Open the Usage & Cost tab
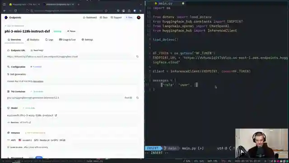Image resolution: width=289 pixels, height=163 pixels. point(67,39)
